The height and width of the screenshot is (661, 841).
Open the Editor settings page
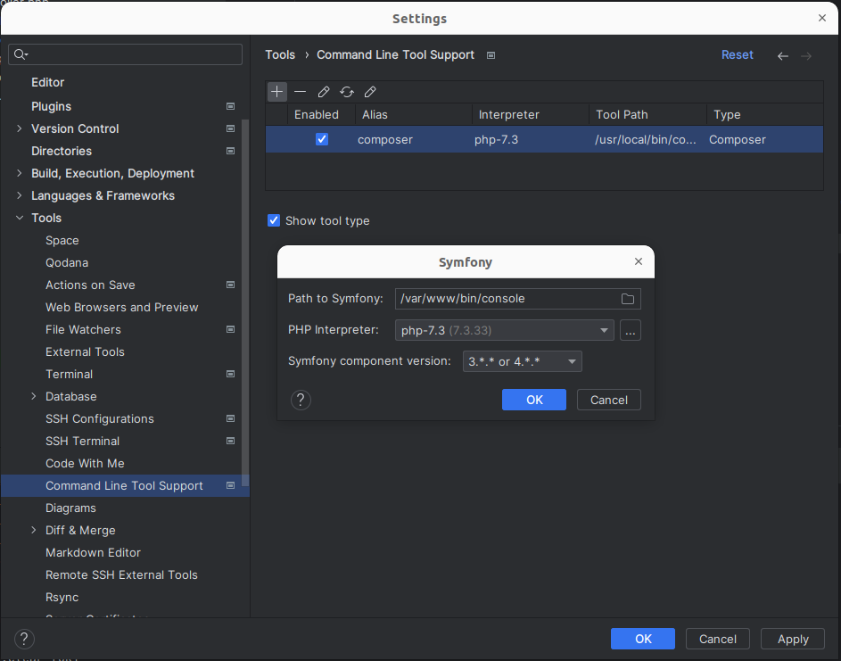48,82
